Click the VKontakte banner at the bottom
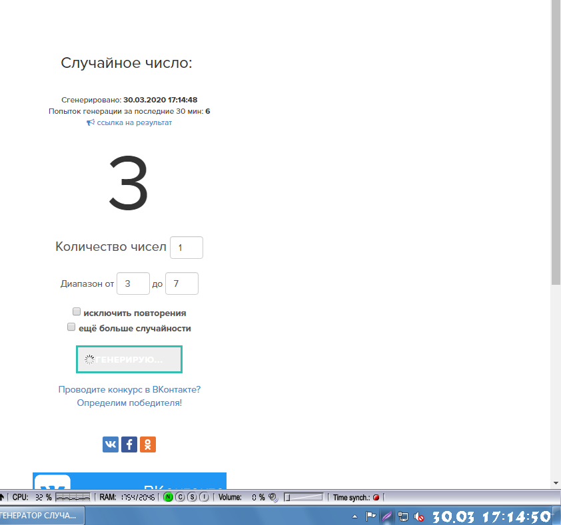 [129, 480]
